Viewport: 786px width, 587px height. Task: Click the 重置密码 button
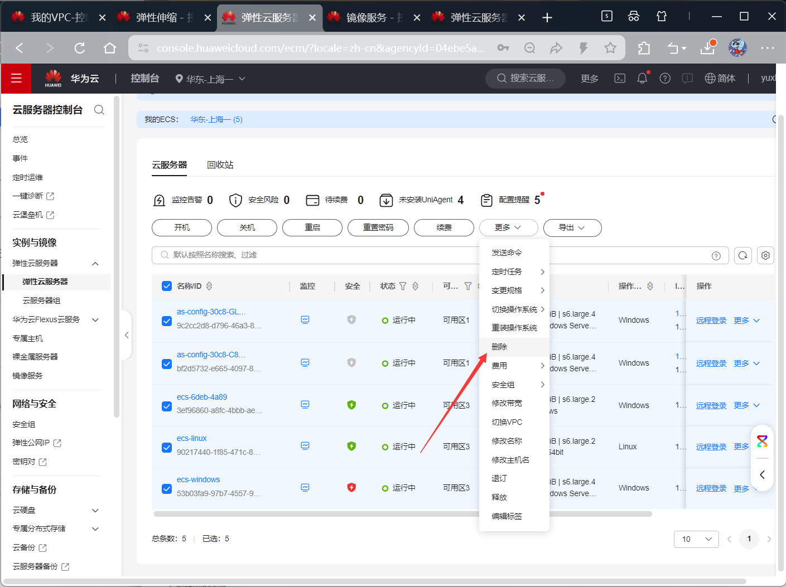(378, 227)
